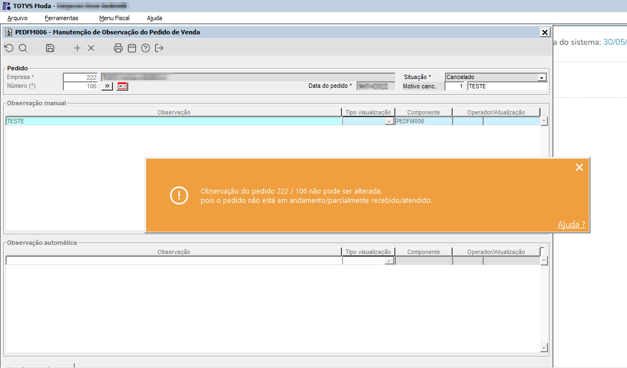
Task: Click the system date 30/05 text
Action: pos(614,42)
